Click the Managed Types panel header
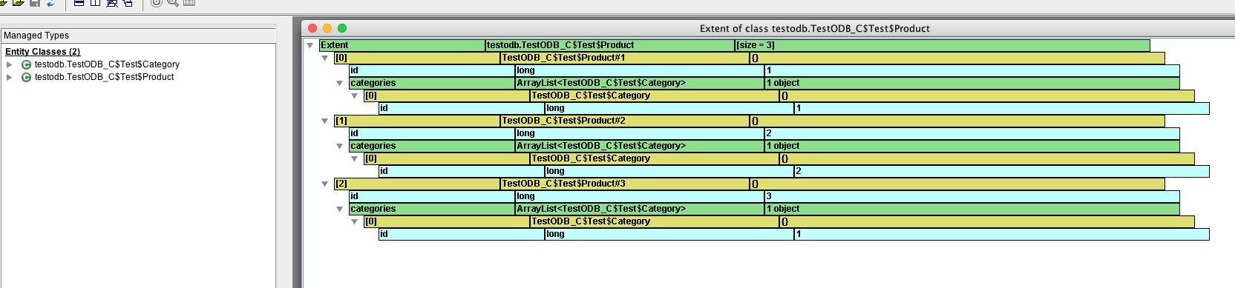 pyautogui.click(x=138, y=35)
